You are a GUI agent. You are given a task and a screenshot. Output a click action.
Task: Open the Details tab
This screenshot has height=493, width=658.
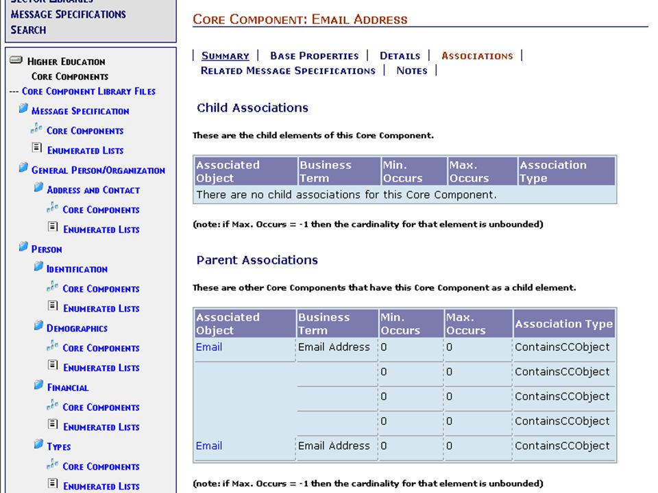(400, 55)
